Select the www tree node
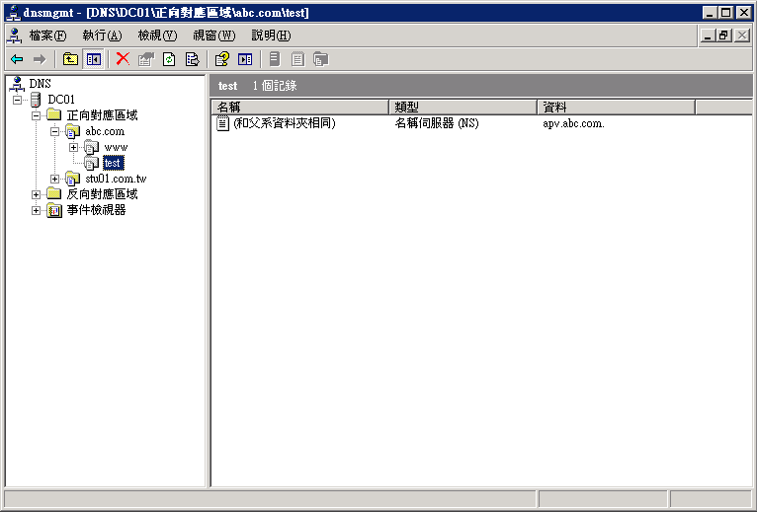 [116, 147]
